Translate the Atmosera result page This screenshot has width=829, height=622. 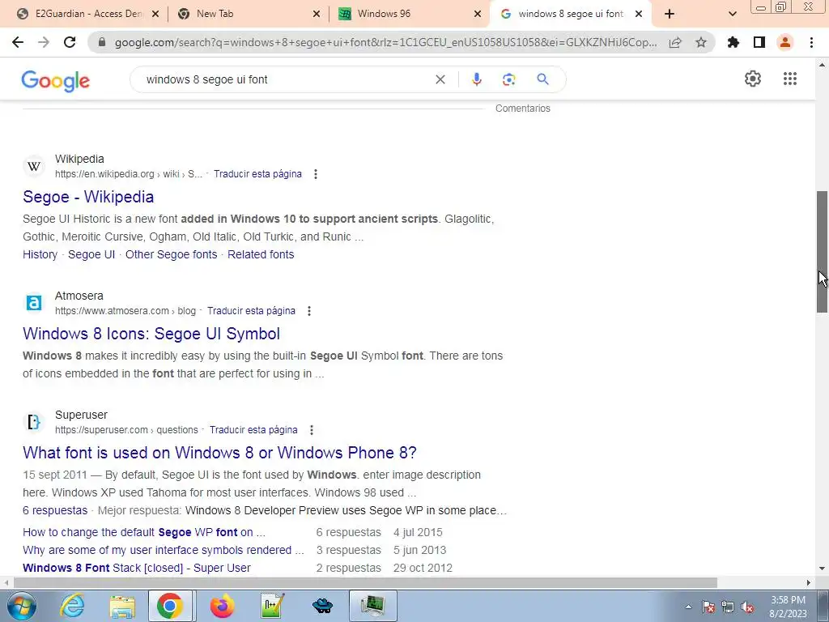pyautogui.click(x=251, y=311)
